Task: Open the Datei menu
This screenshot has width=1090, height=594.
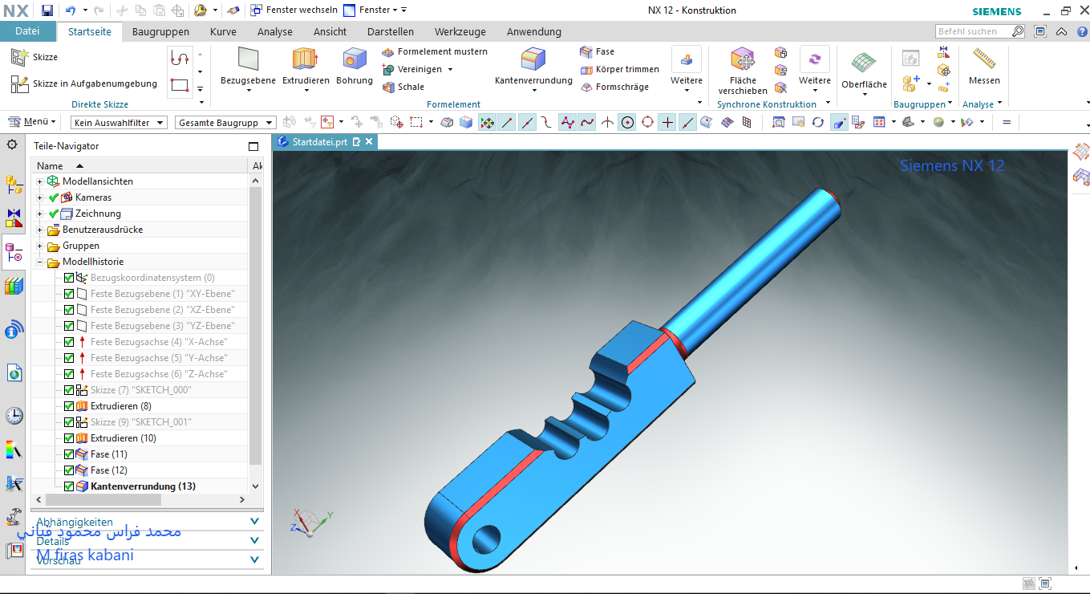Action: [x=28, y=31]
